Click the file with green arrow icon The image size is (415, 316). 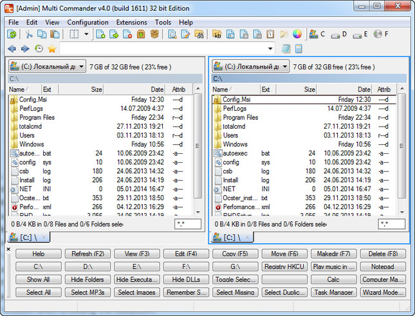pyautogui.click(x=114, y=34)
